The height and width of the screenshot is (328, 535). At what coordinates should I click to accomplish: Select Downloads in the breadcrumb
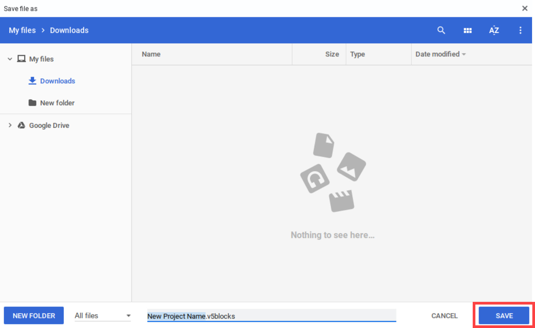69,30
